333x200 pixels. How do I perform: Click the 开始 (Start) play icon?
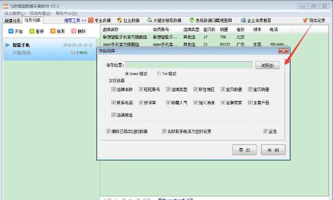[x=11, y=31]
